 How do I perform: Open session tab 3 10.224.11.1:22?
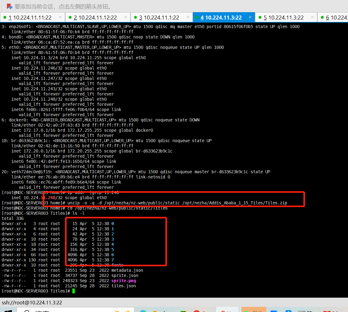pos(159,18)
